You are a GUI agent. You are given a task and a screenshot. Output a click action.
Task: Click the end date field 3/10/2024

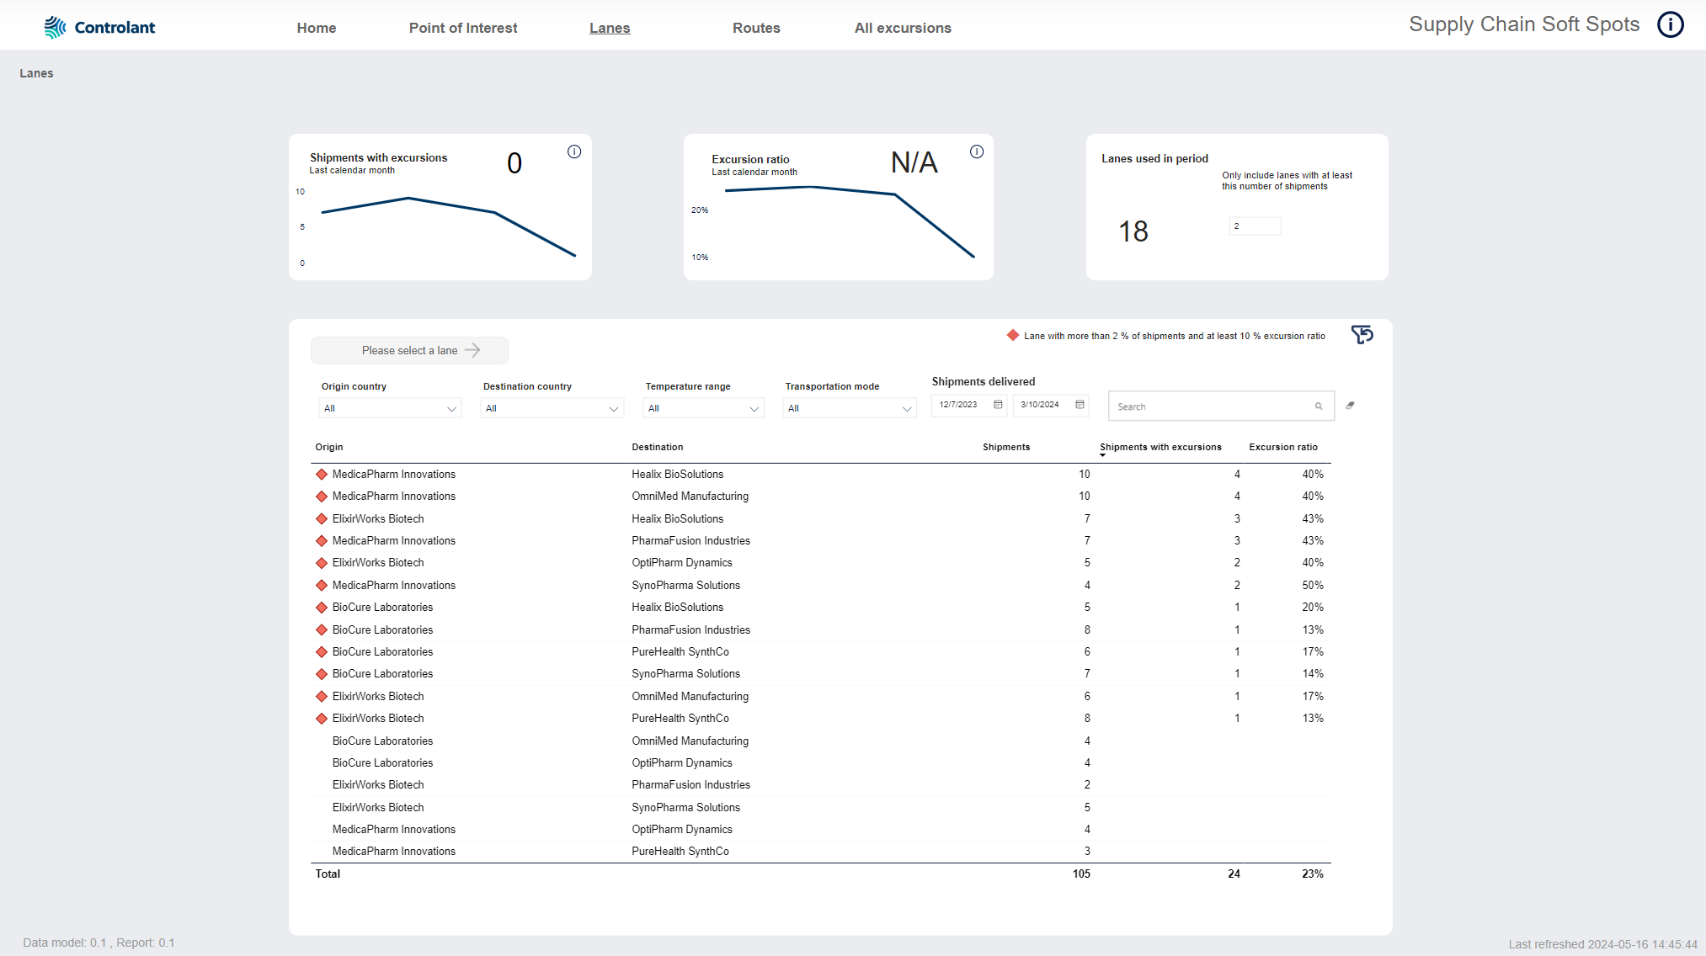coord(1051,405)
